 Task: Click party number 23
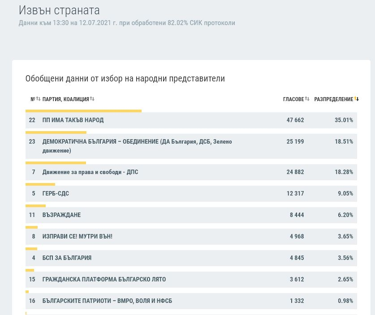32,142
